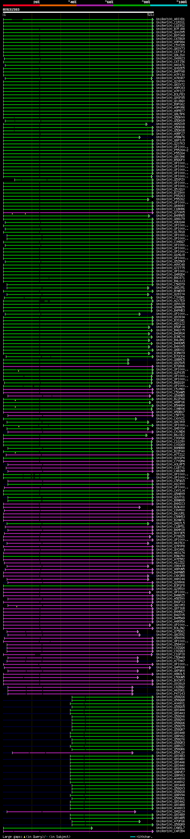190x839 pixels.
Task: Open hit UniRef100_C9SPQ6
Action: coord(170,438)
